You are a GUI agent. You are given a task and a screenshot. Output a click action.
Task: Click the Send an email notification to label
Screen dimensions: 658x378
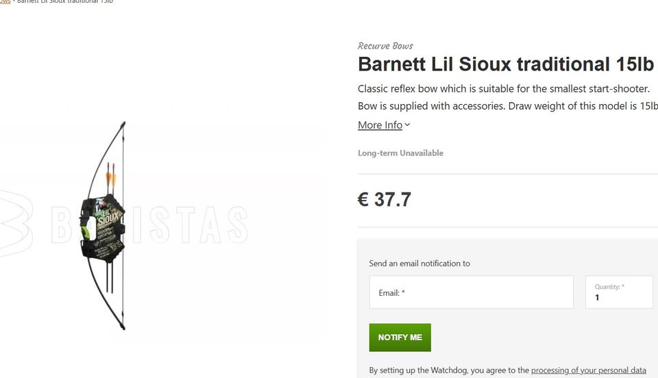click(x=419, y=264)
